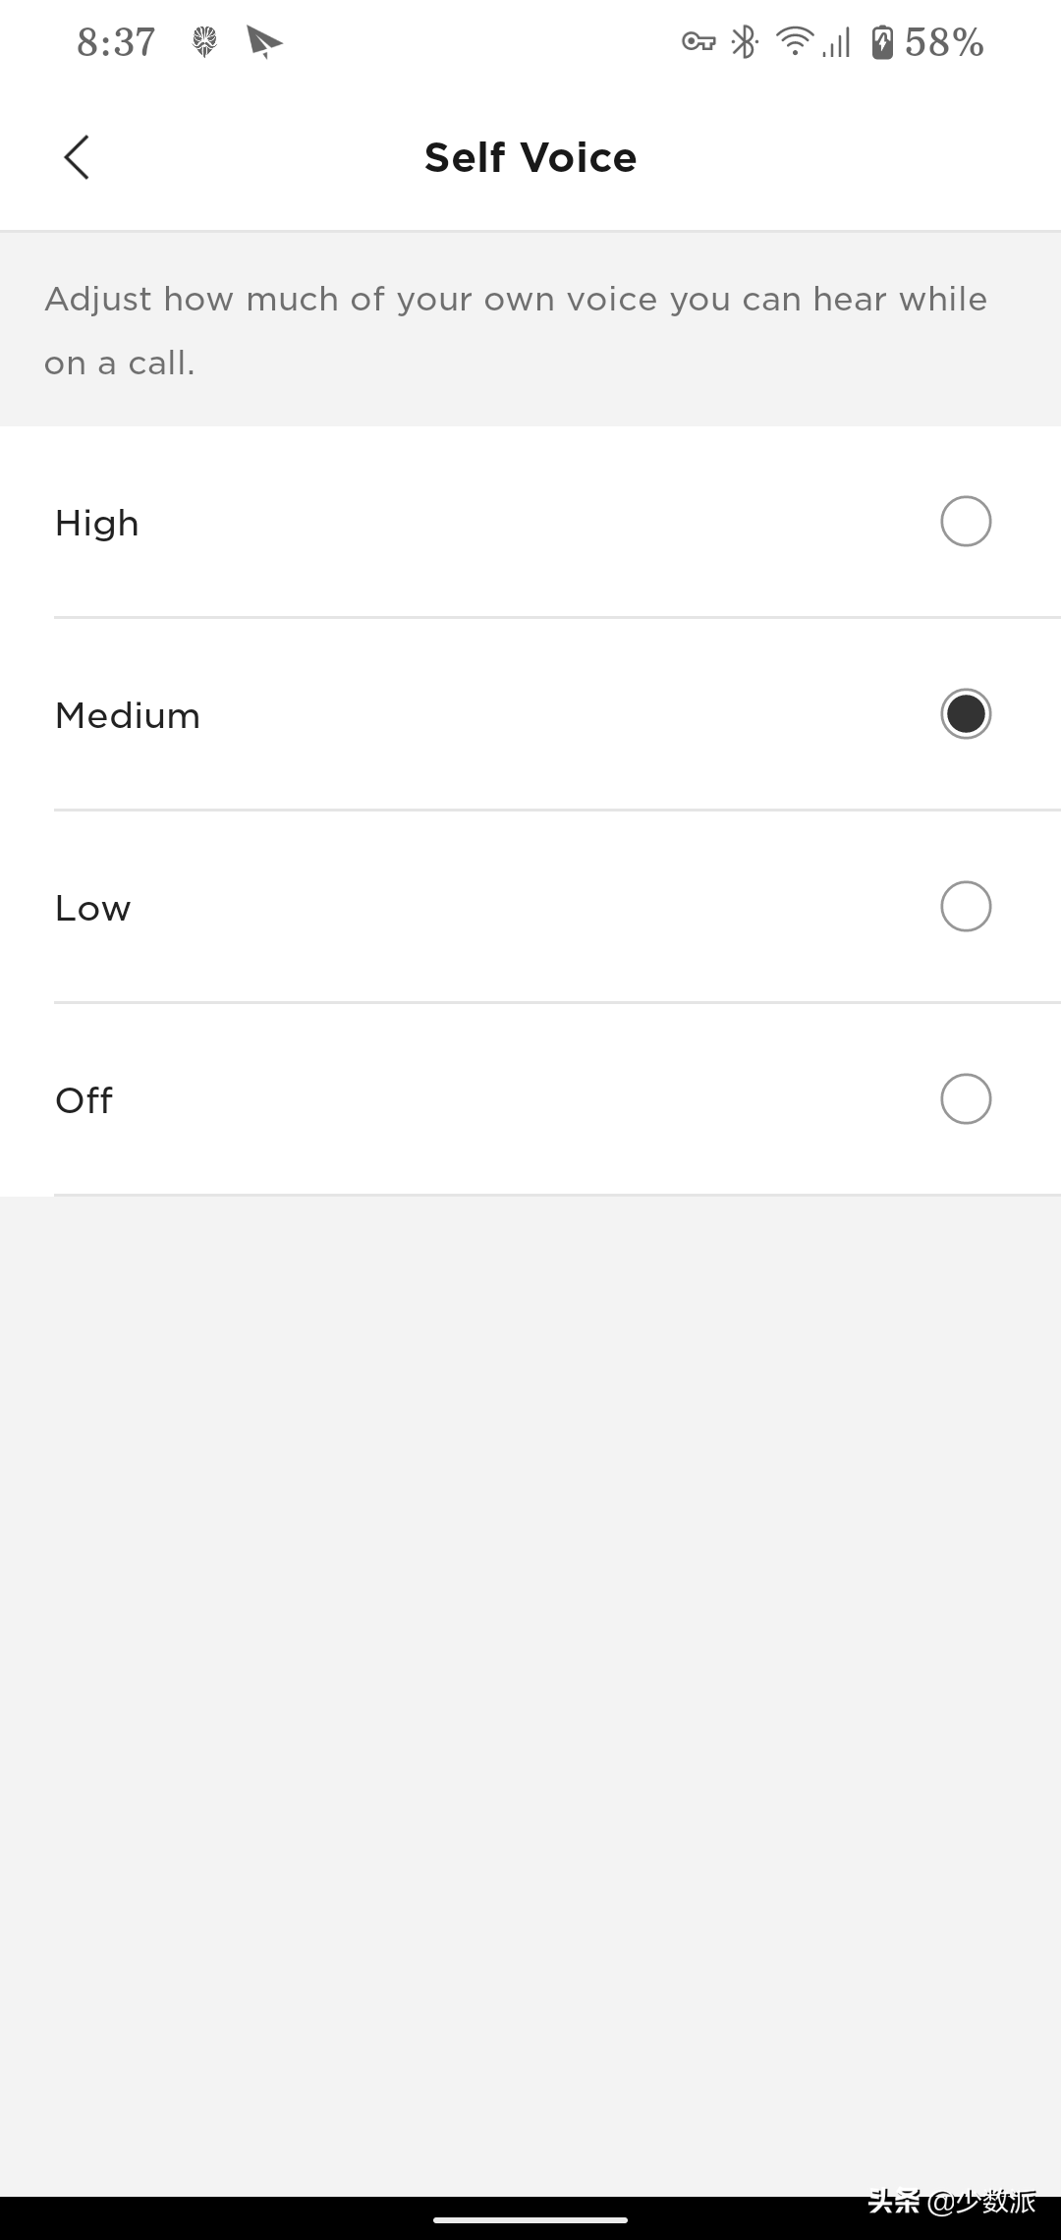Tap the Off option label
1061x2240 pixels.
point(84,1100)
